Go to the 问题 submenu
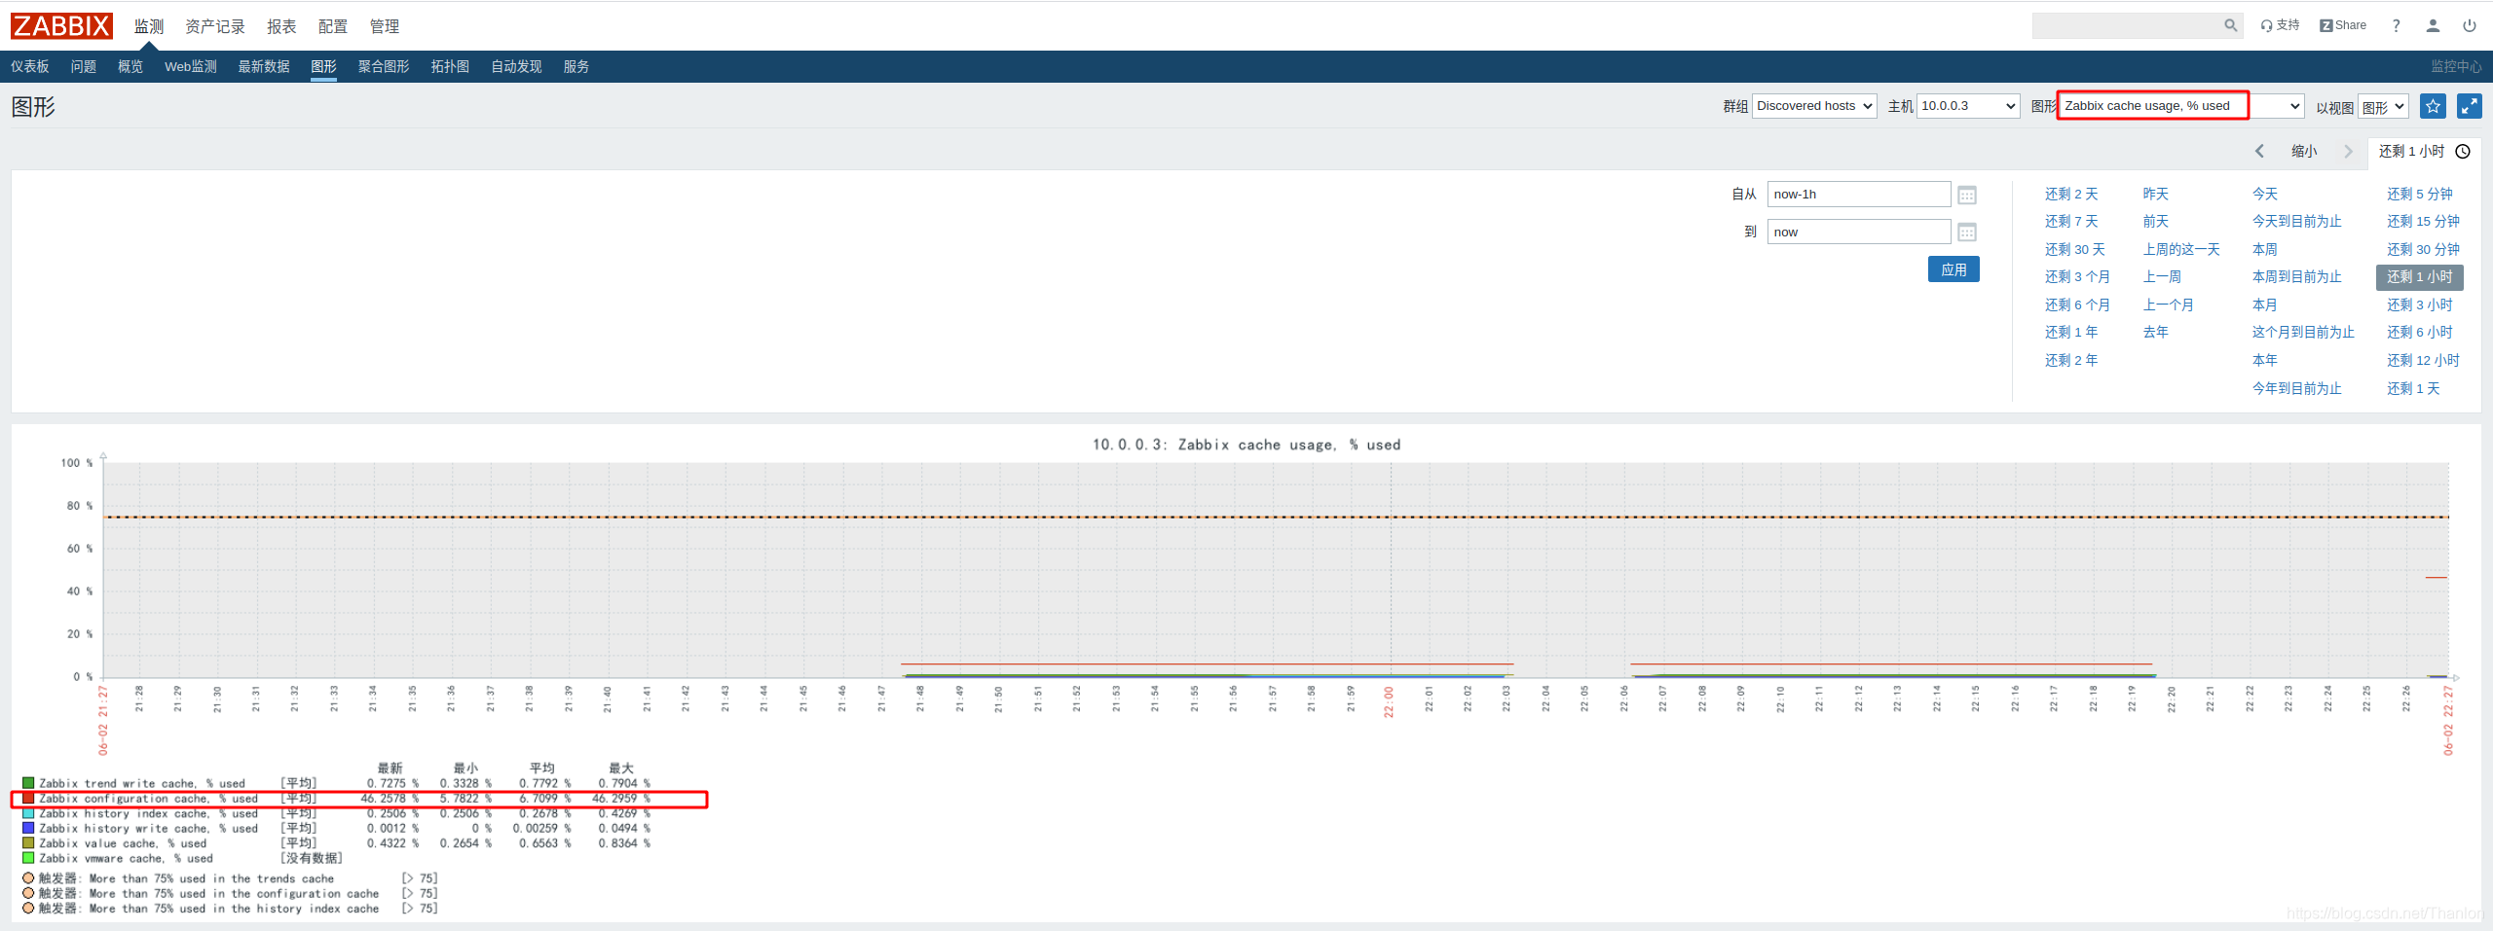 point(84,66)
